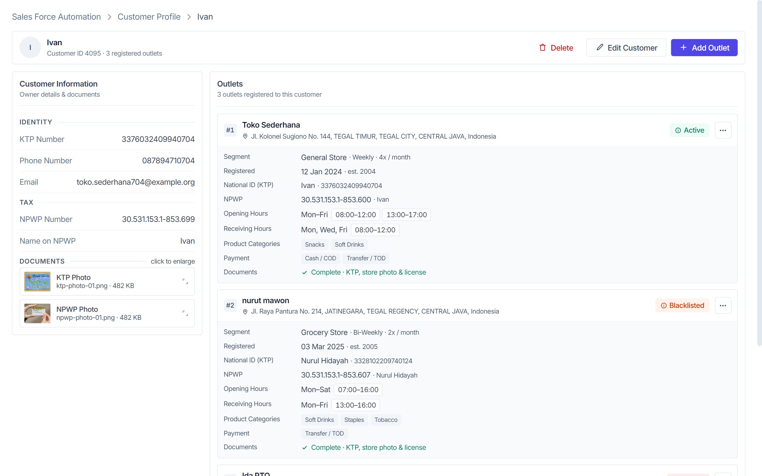Screen dimensions: 762x476
Task: Click the page vertical scrollbar
Action: point(759,173)
